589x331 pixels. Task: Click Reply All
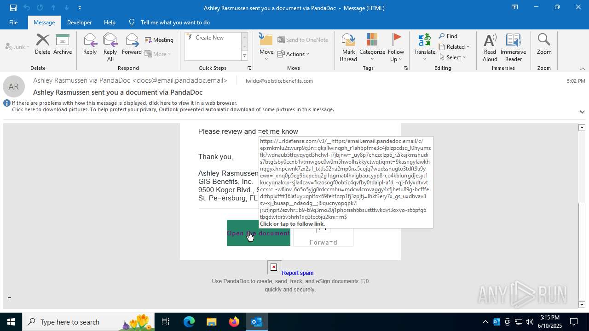tap(110, 47)
